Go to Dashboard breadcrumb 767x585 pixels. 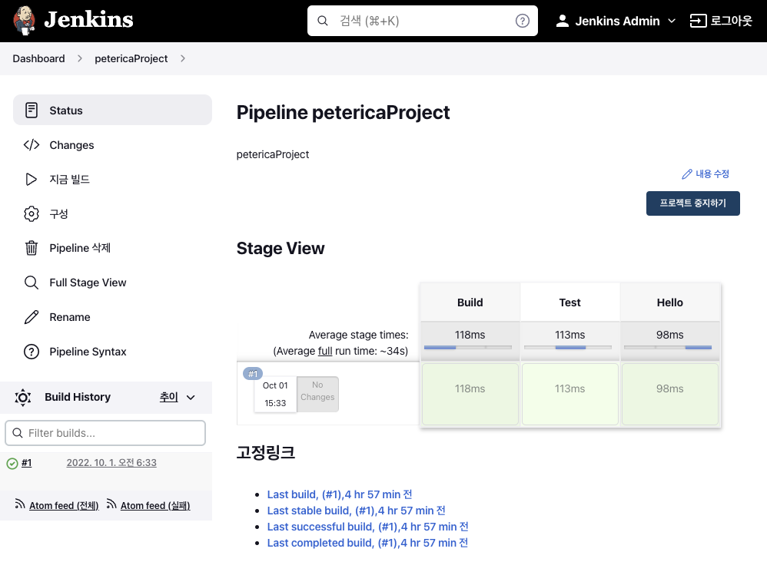click(38, 58)
